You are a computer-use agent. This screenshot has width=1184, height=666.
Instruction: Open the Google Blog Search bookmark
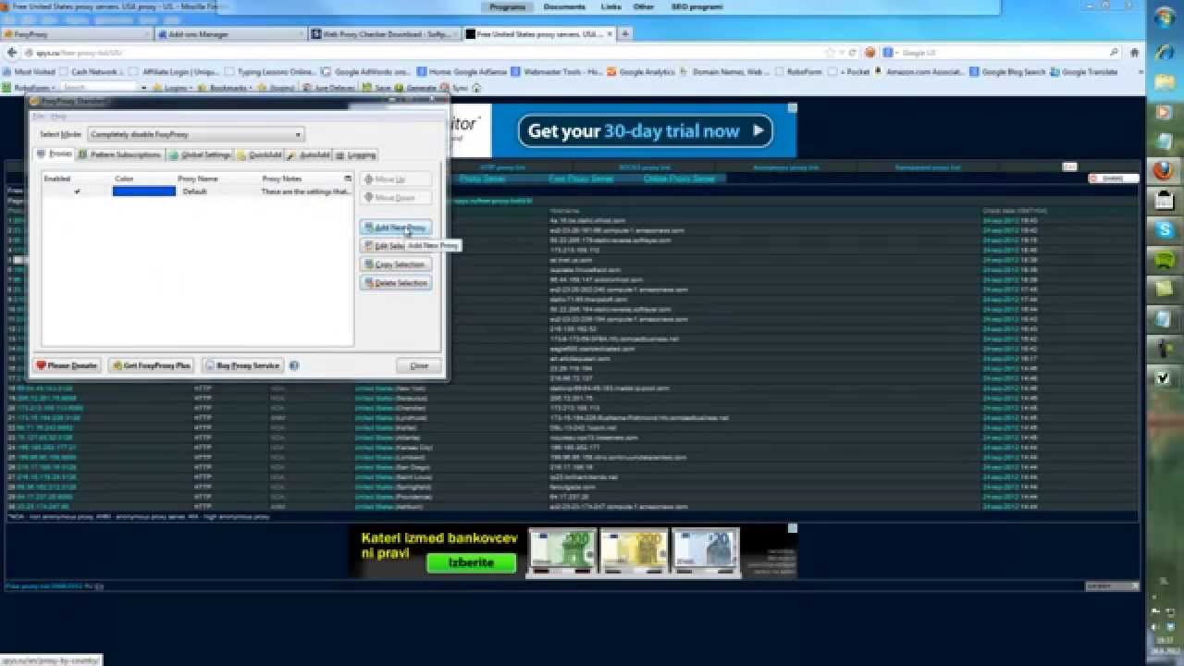pos(1006,71)
